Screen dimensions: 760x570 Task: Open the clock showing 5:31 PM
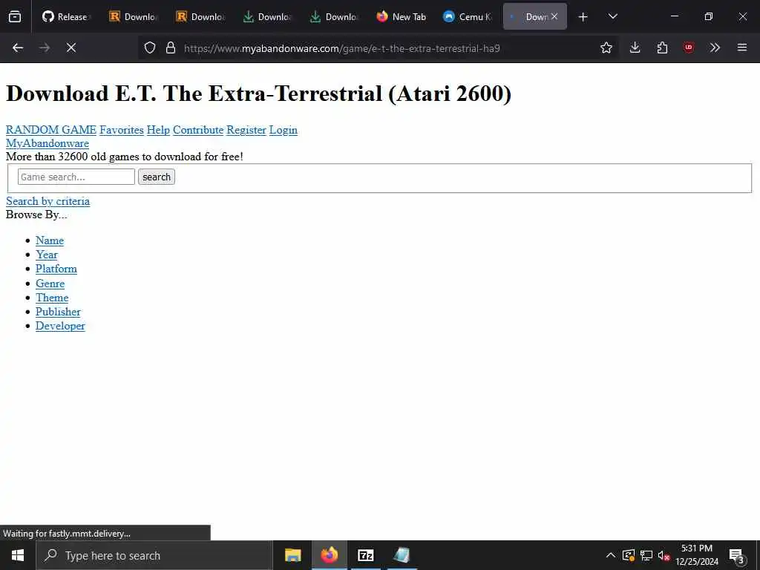[697, 555]
